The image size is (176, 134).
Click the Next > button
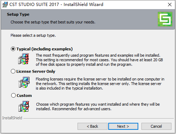tap(123, 126)
